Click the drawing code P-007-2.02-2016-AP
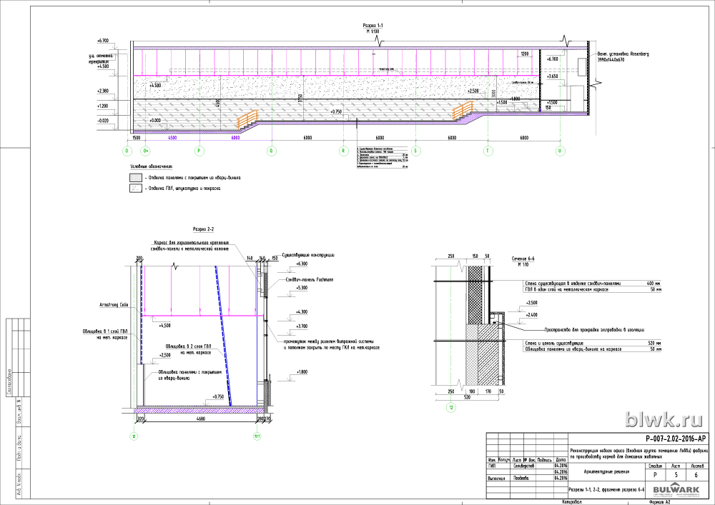715x505 pixels. [676, 438]
